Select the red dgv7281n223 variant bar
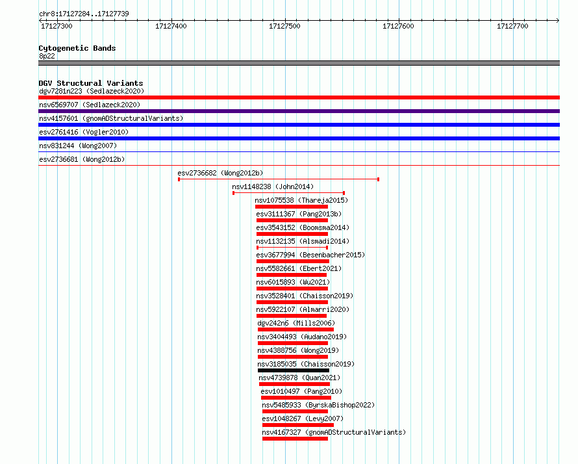578x464 pixels. click(x=299, y=97)
